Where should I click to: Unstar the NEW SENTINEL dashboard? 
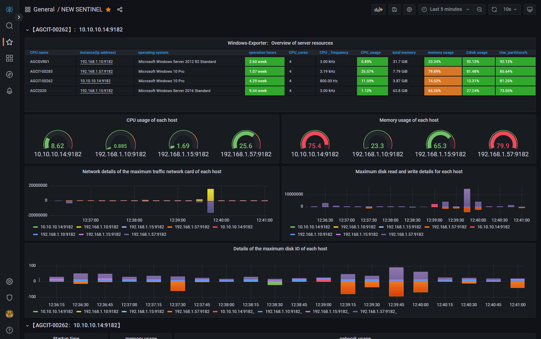108,9
